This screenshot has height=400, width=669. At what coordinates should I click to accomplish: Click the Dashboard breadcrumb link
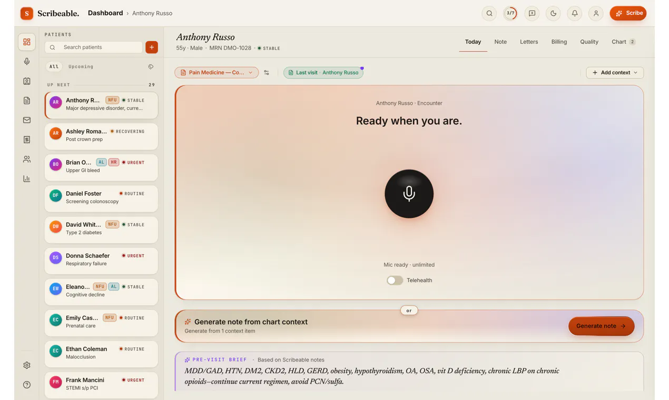105,13
